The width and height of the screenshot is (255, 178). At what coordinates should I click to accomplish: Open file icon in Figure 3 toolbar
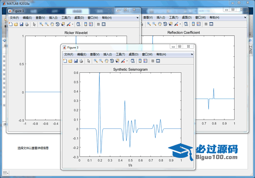point(70,61)
